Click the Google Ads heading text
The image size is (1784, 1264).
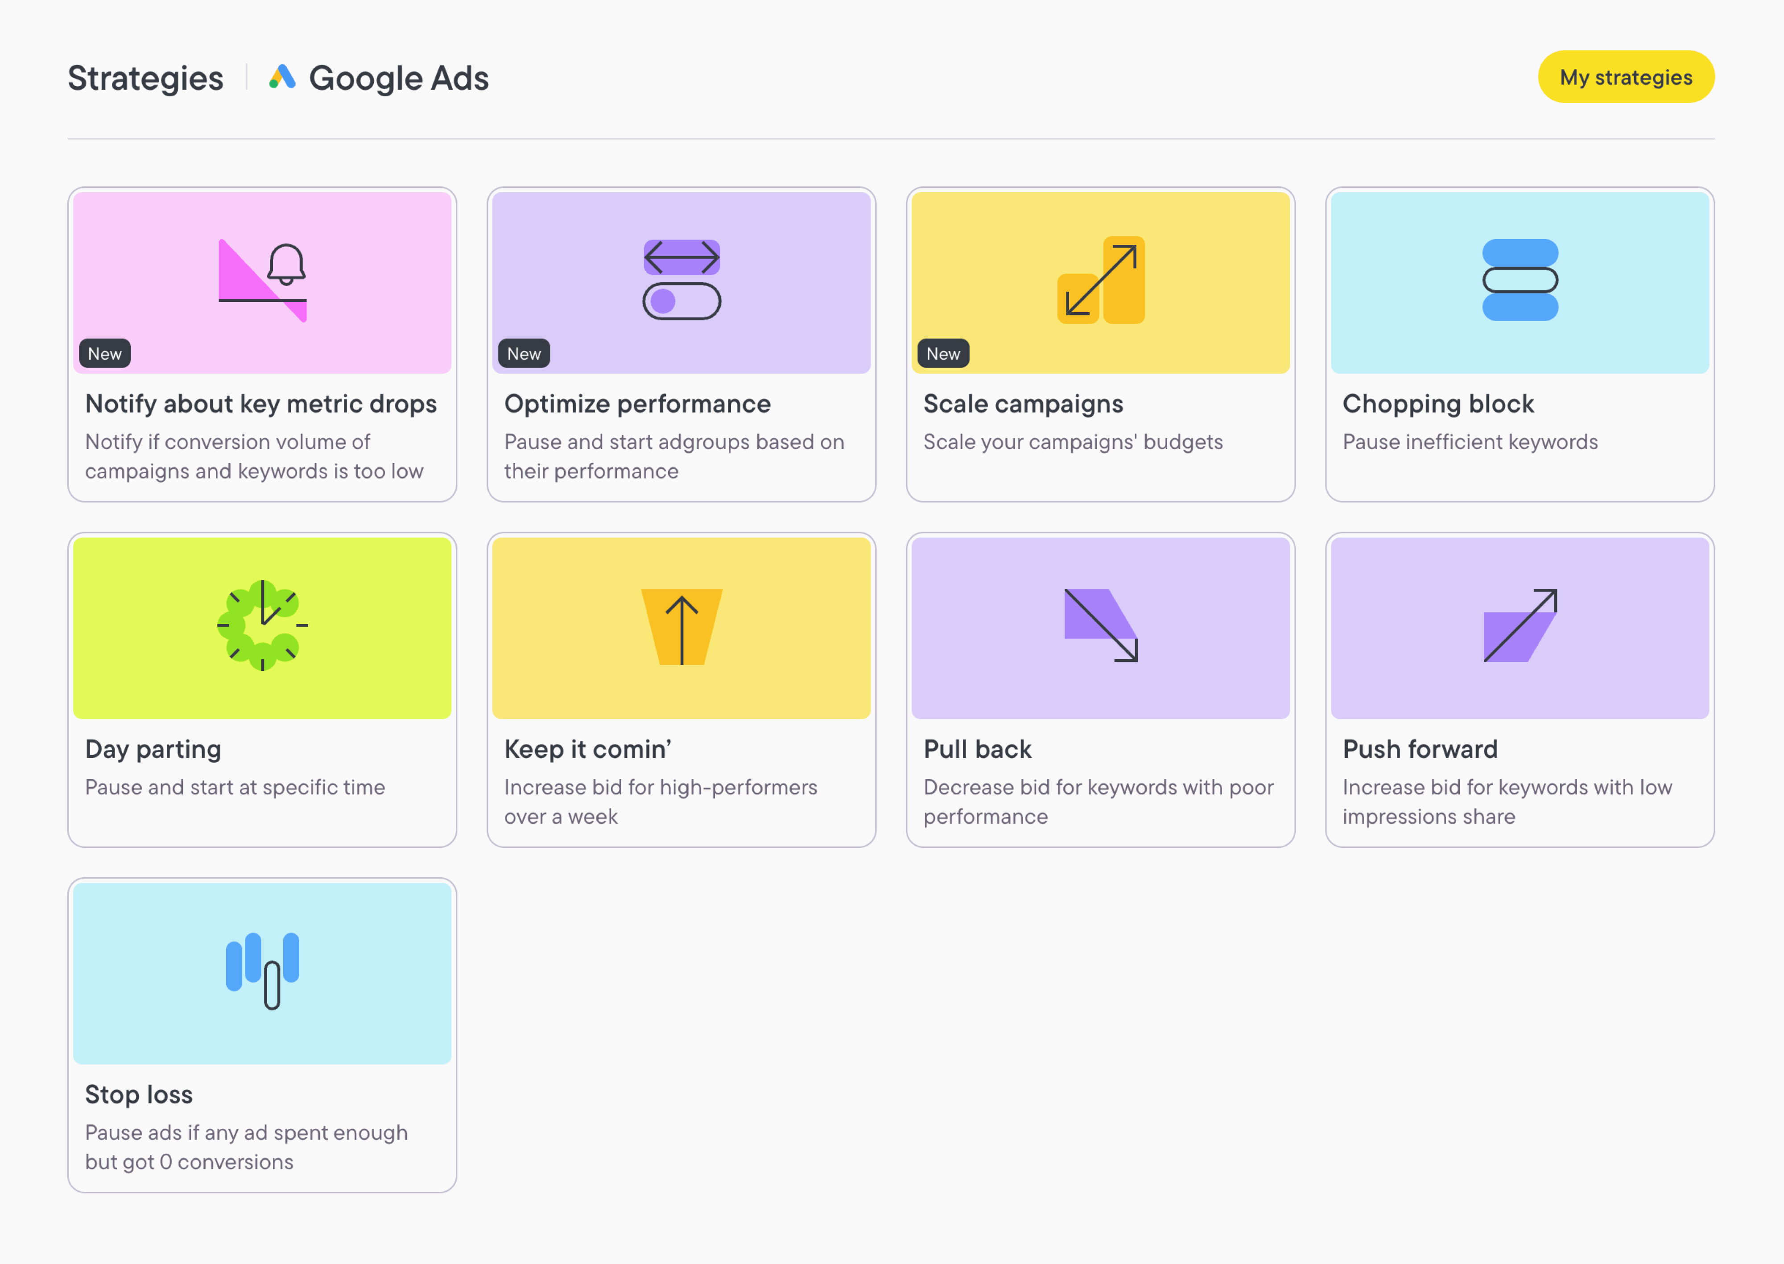(x=399, y=78)
